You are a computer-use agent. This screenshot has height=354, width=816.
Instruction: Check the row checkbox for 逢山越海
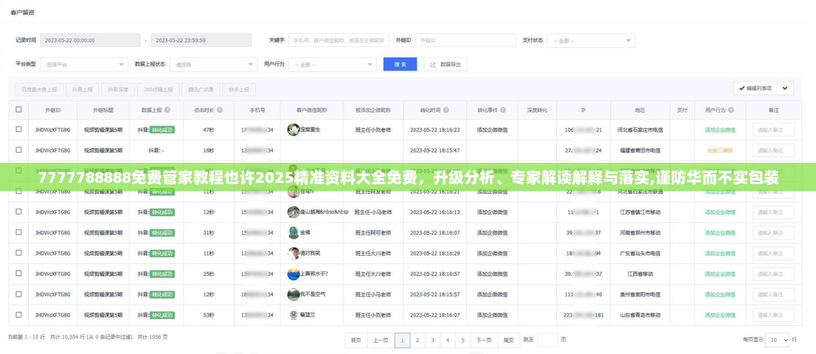point(19,212)
